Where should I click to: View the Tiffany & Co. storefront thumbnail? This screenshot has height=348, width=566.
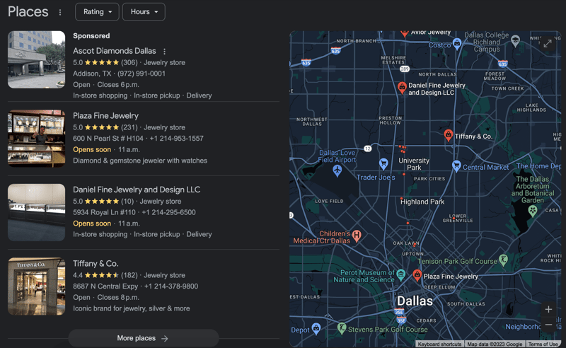pos(36,286)
